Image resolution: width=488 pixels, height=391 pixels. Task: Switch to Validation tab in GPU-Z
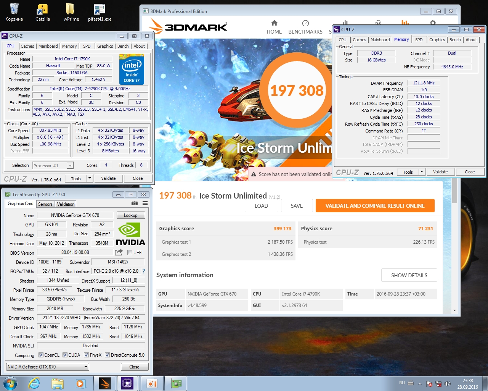pos(66,204)
